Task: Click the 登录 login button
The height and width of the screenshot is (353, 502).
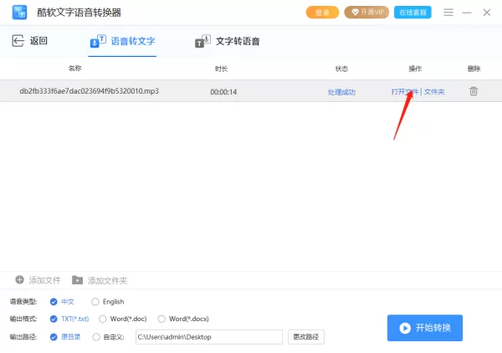Action: click(322, 13)
